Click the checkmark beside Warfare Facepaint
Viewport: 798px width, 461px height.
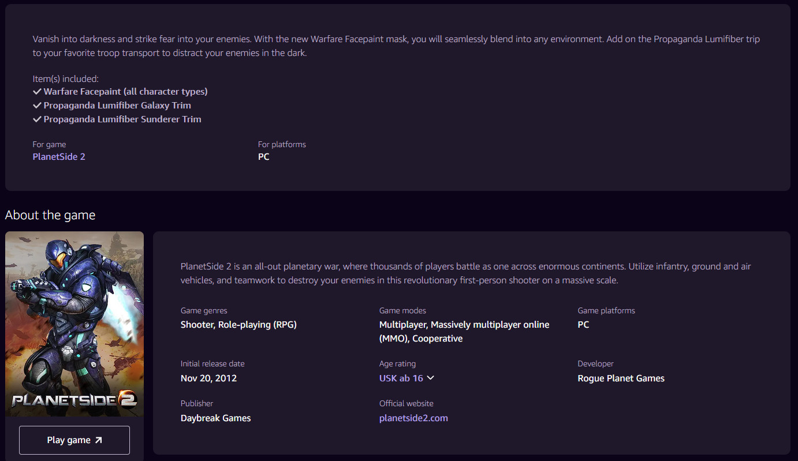[37, 91]
